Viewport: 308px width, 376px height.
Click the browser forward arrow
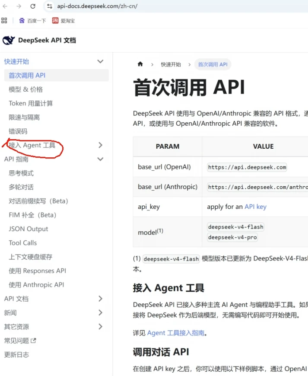point(19,6)
